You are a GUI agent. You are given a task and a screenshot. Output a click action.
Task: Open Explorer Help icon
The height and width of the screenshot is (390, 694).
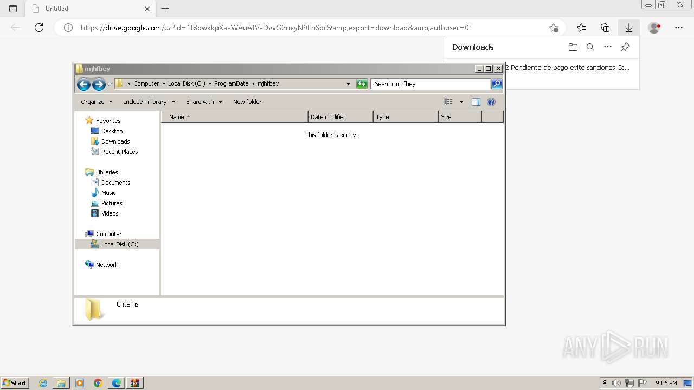coord(491,102)
